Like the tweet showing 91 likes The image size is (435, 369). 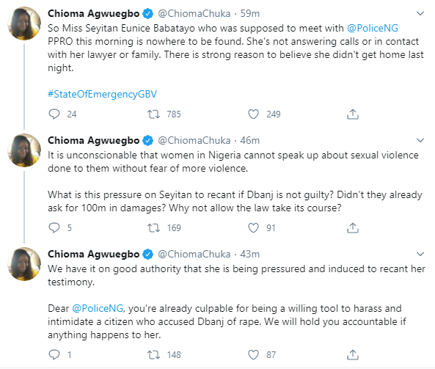[x=253, y=227]
